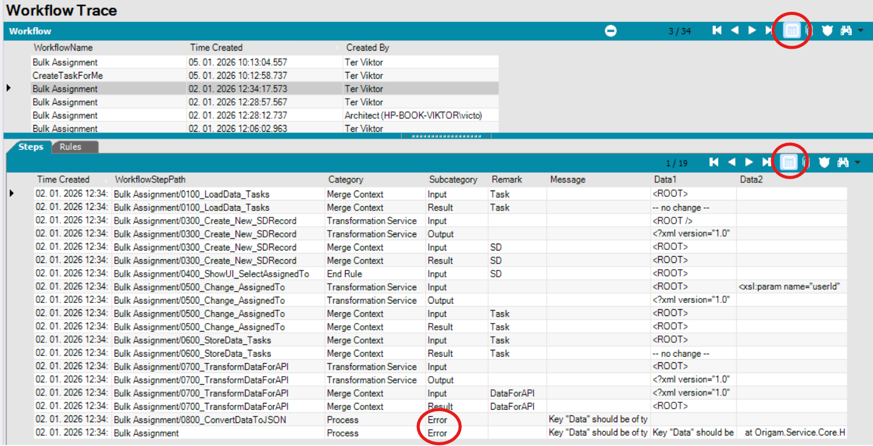Select the CreateTaskForMe workflow row
Image resolution: width=873 pixels, height=446 pixels.
[67, 76]
